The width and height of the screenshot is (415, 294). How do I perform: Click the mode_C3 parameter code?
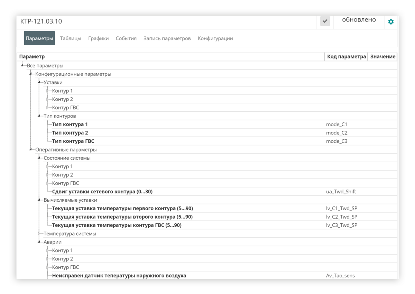pos(336,141)
